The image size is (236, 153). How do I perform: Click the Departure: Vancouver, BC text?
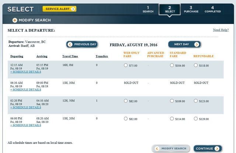tap(27, 42)
